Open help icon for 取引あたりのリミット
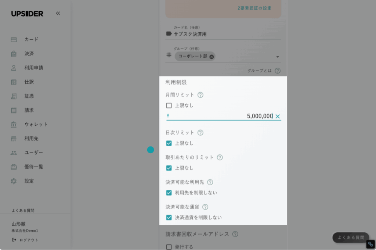Image resolution: width=376 pixels, height=250 pixels. click(x=220, y=157)
